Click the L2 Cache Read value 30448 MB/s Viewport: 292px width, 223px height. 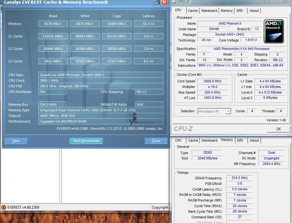pyautogui.click(x=53, y=49)
